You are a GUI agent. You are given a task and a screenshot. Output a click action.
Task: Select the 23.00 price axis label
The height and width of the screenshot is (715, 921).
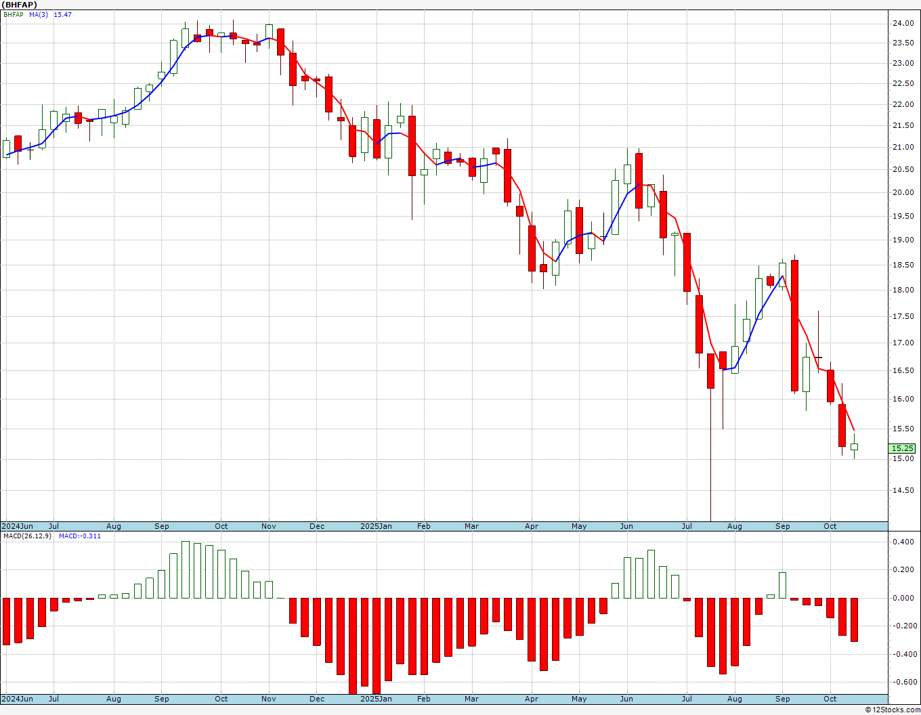(x=903, y=63)
